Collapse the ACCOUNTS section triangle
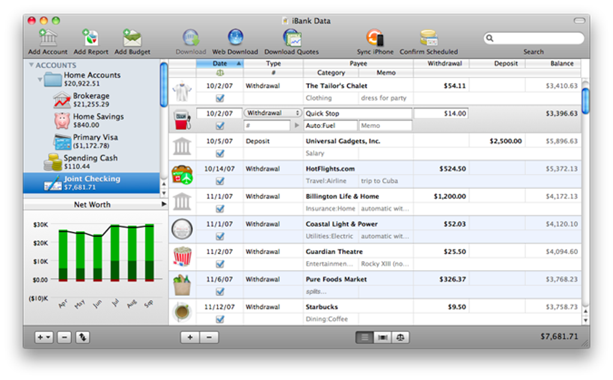 pos(31,65)
